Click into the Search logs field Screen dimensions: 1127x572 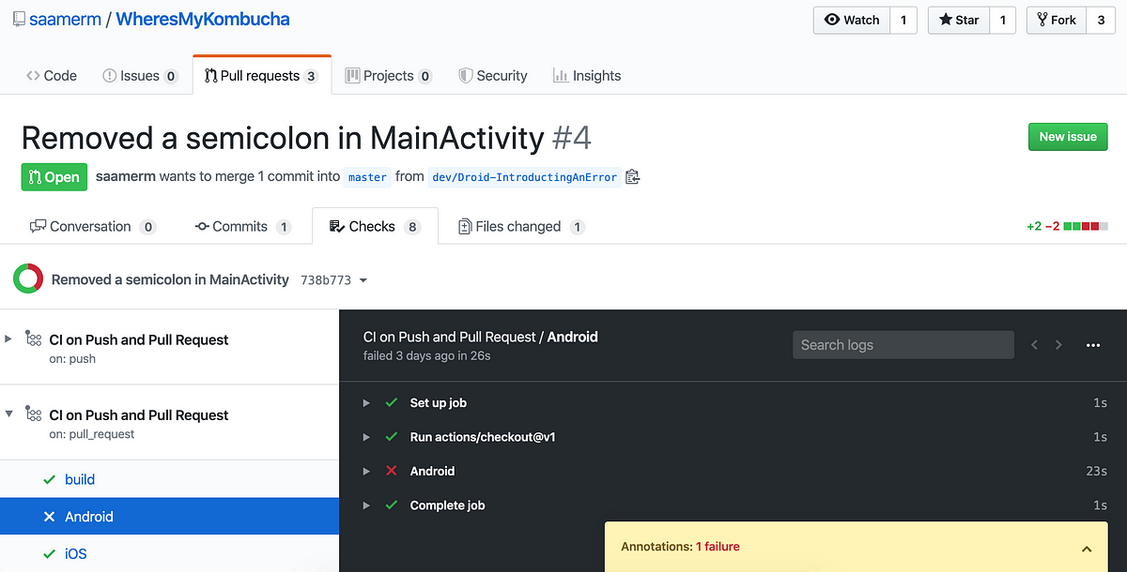[903, 345]
